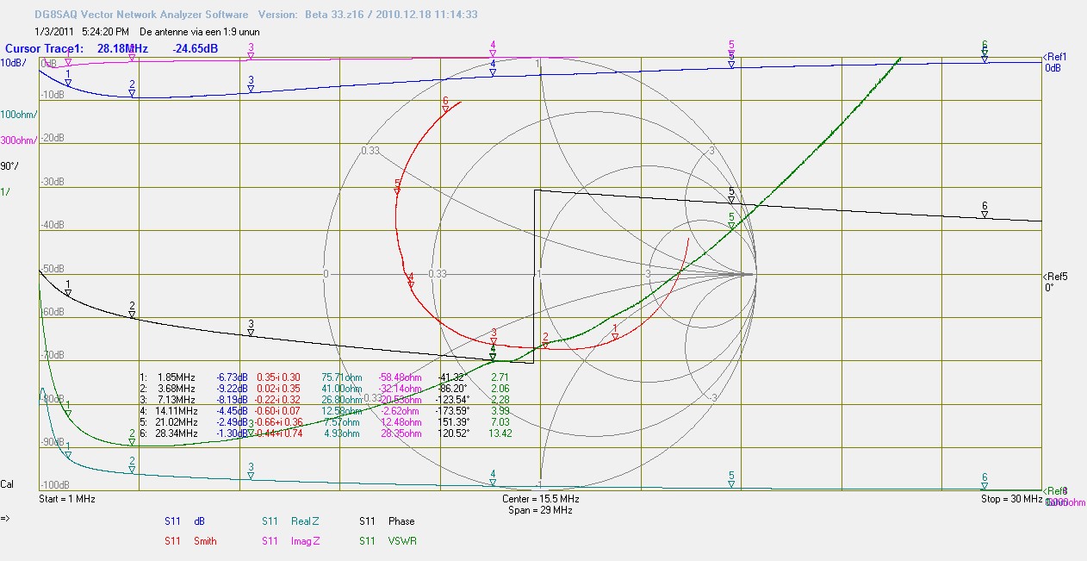Click marker 1 on the black Phase trace
The image size is (1087, 561).
pyautogui.click(x=68, y=289)
